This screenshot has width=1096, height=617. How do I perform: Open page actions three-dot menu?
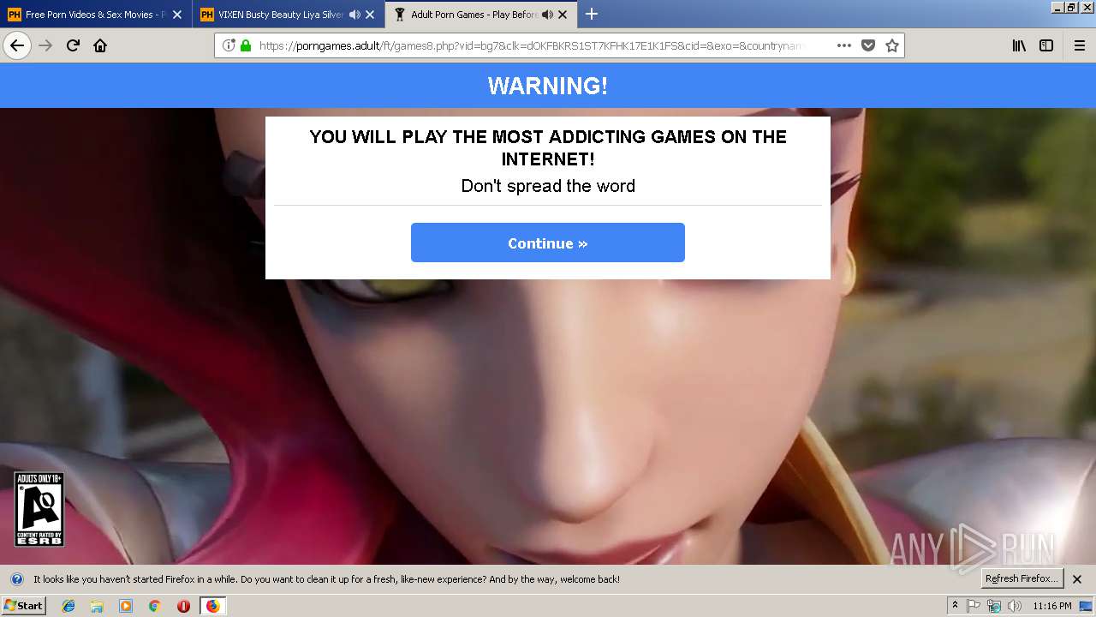[844, 45]
